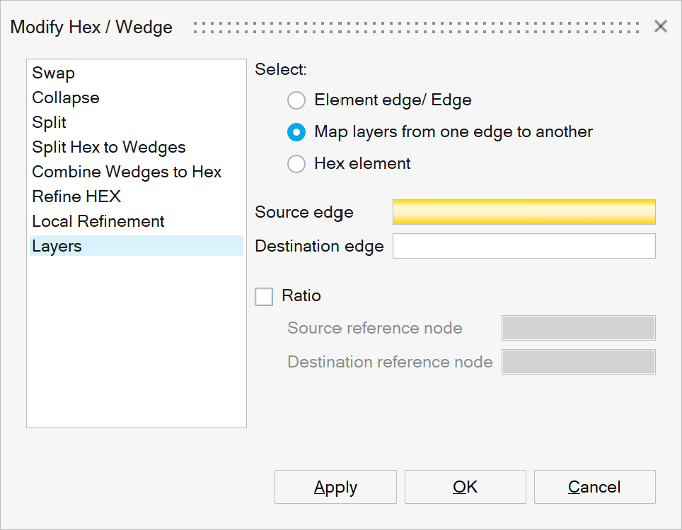Click the Destination reference node field

tap(578, 362)
